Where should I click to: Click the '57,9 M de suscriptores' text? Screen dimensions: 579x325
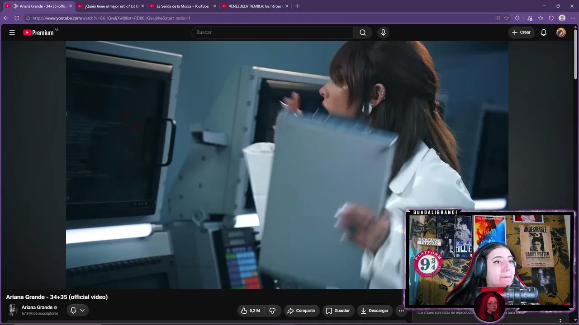[40, 314]
